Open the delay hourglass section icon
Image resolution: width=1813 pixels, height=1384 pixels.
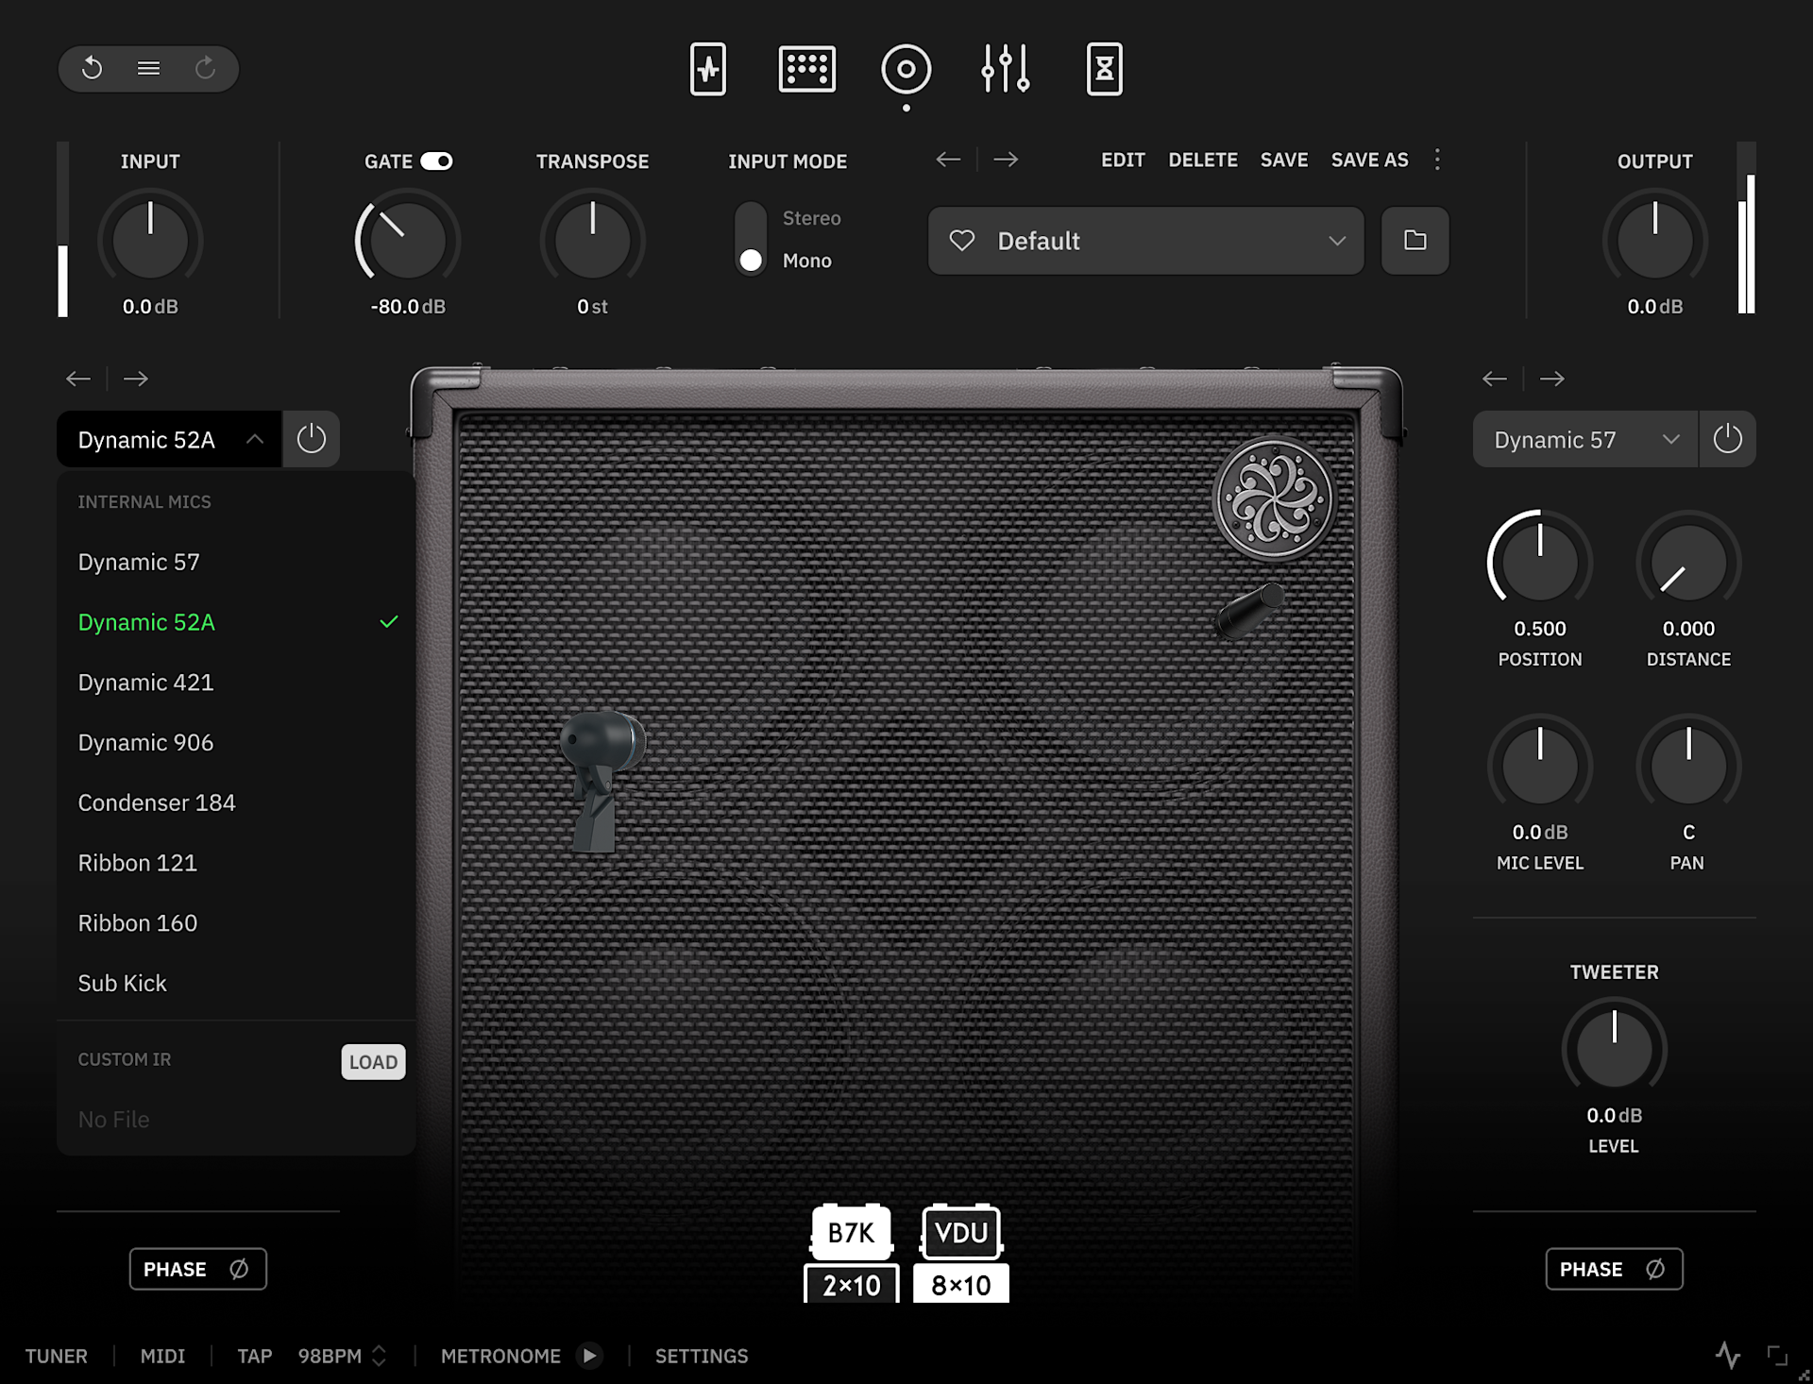tap(1104, 69)
